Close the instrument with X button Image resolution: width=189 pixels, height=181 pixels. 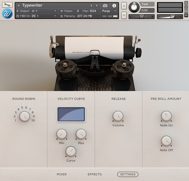point(186,3)
